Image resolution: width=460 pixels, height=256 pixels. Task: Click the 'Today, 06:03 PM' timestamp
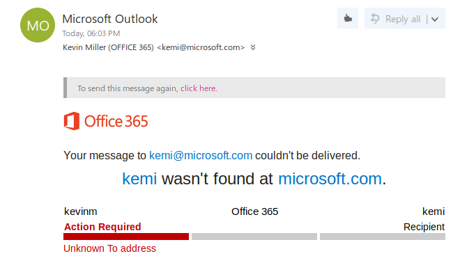(91, 33)
